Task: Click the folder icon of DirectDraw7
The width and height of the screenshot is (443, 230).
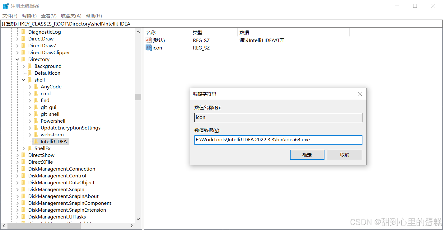Action: 24,45
